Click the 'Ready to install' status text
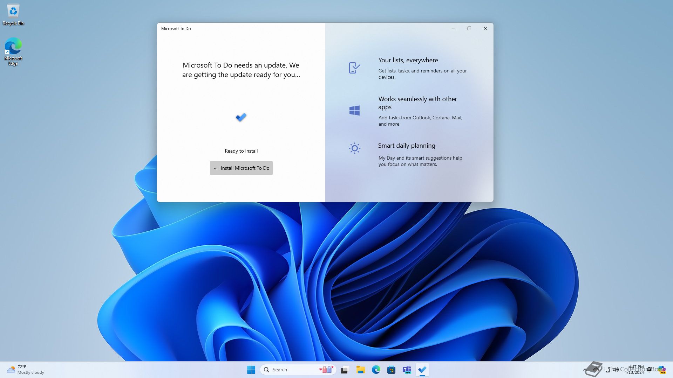Image resolution: width=673 pixels, height=378 pixels. pos(241,151)
